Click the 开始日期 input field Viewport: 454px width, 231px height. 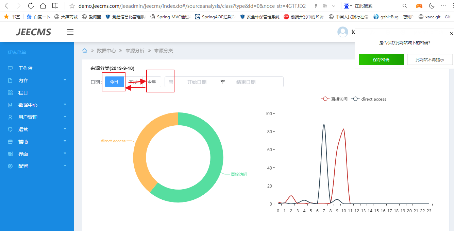(197, 82)
